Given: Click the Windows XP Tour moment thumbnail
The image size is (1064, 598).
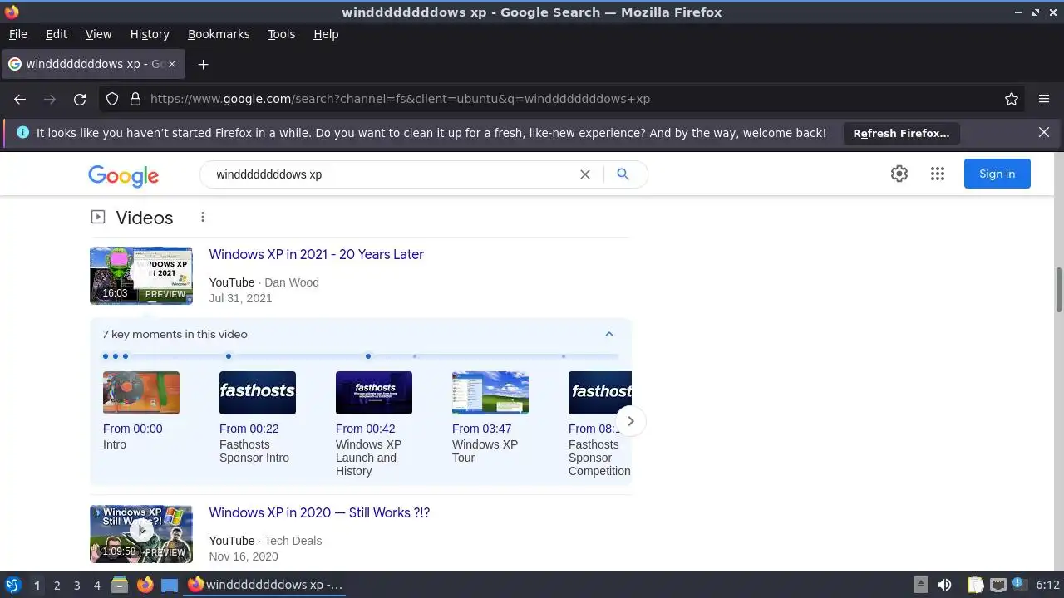Looking at the screenshot, I should 490,393.
